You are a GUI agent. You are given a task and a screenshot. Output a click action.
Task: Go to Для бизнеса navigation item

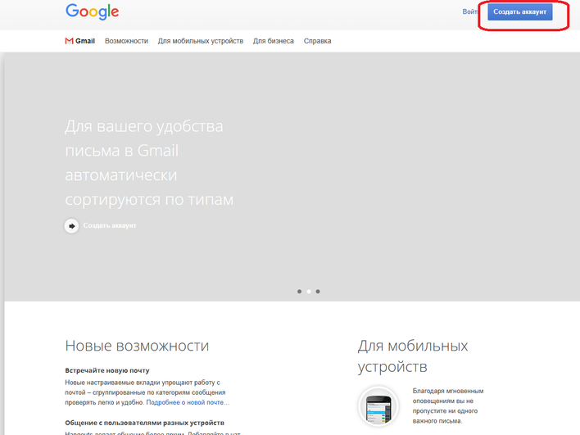tap(274, 41)
